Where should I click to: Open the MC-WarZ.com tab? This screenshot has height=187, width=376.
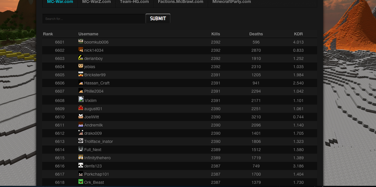(x=96, y=2)
